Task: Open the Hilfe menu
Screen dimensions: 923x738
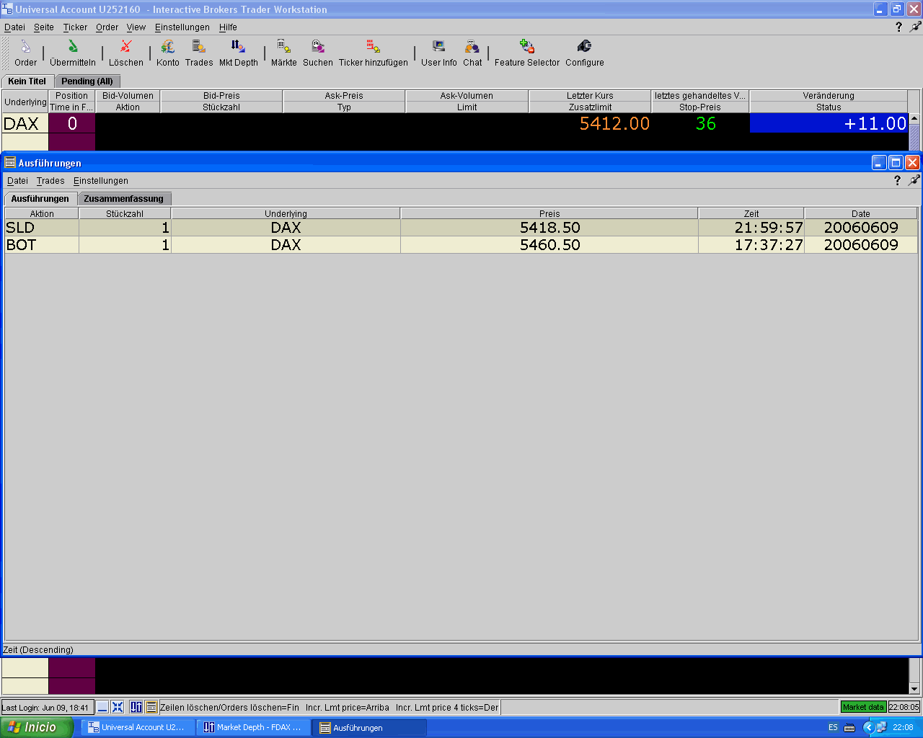Action: click(x=228, y=27)
